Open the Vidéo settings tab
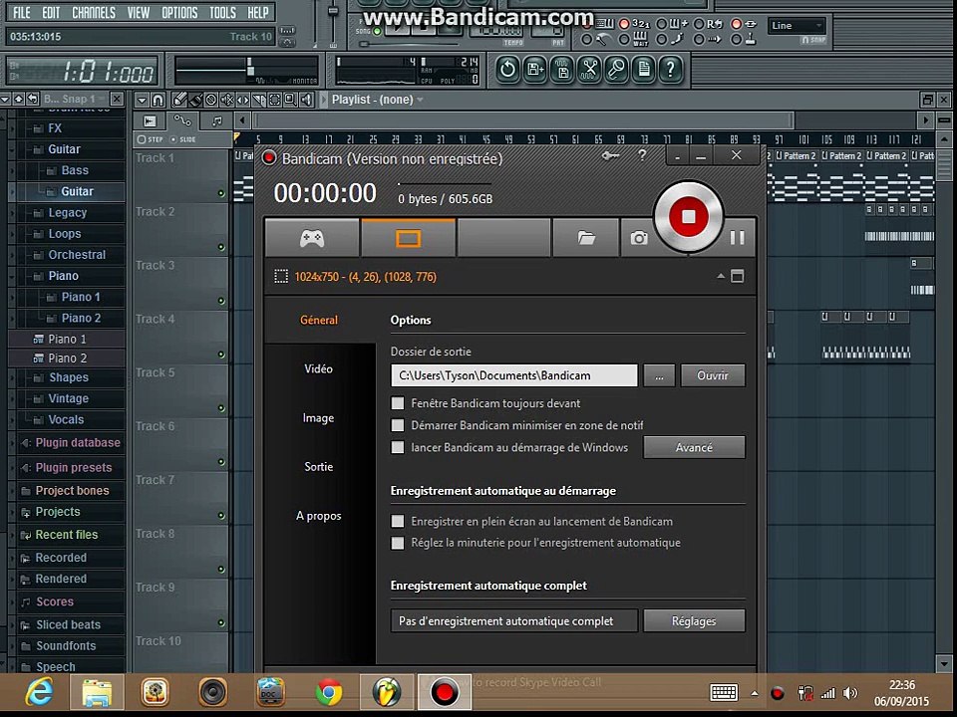The height and width of the screenshot is (717, 957). coord(319,368)
